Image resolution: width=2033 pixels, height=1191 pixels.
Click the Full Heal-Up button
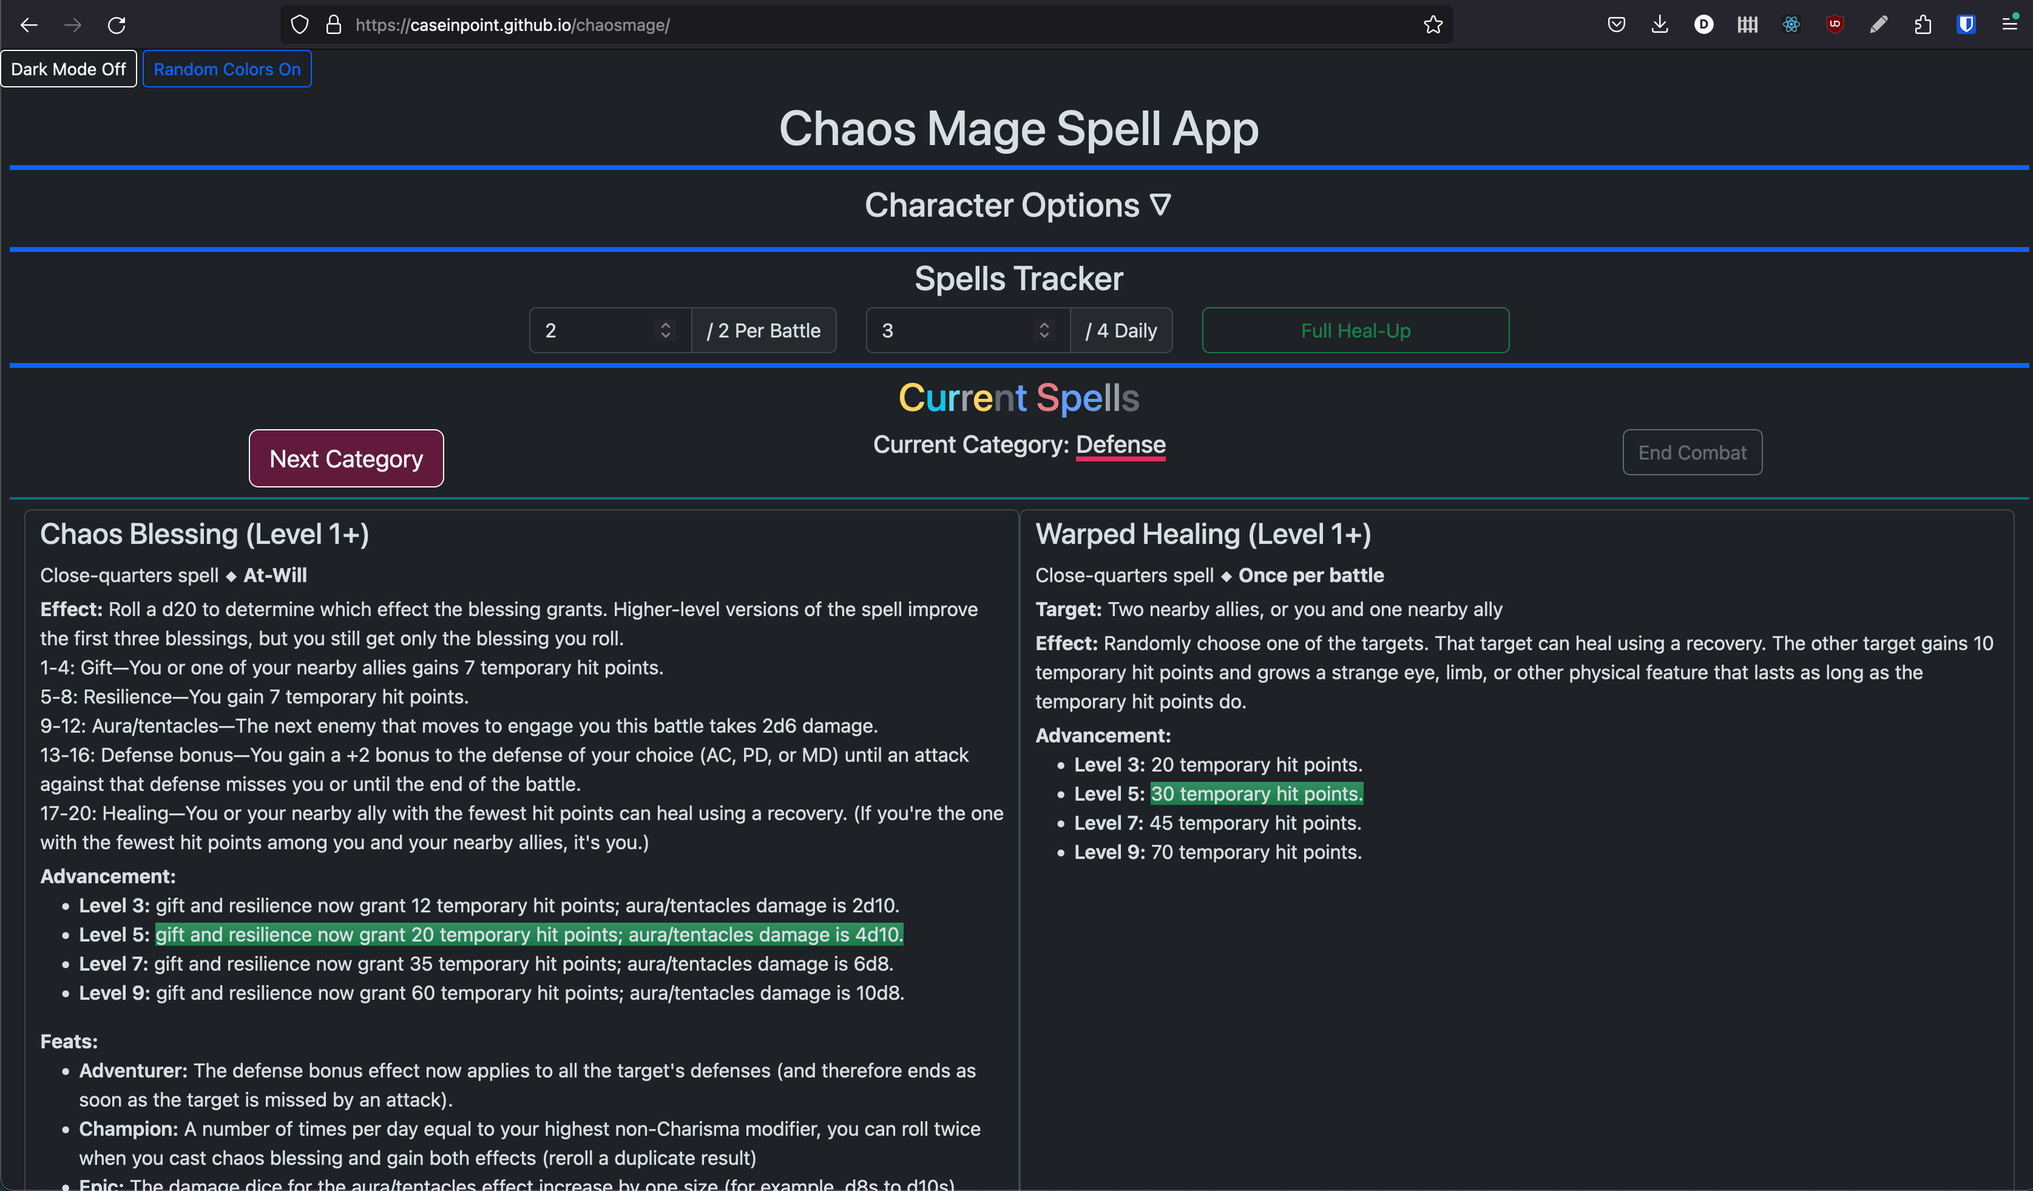point(1355,330)
